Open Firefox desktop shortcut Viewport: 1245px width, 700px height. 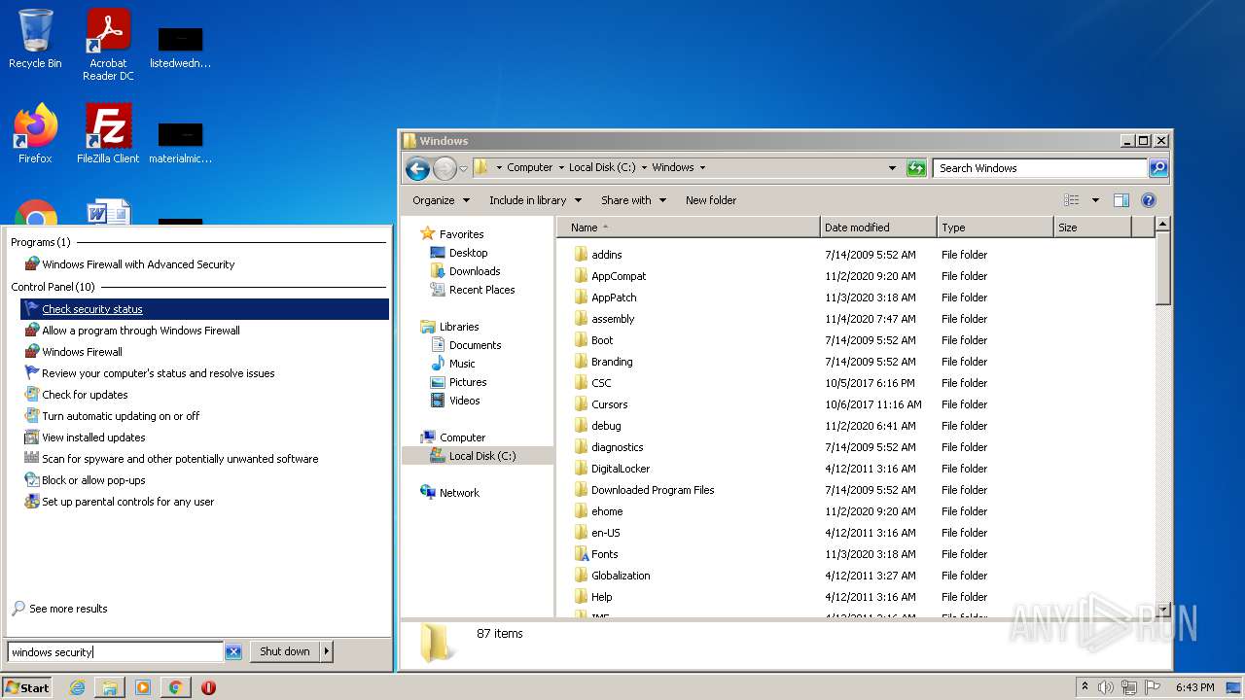click(x=35, y=134)
